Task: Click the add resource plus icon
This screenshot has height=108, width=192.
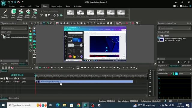Action: [178, 62]
